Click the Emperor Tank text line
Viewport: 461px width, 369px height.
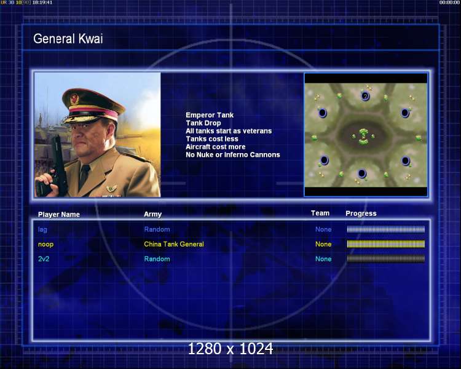click(x=210, y=115)
